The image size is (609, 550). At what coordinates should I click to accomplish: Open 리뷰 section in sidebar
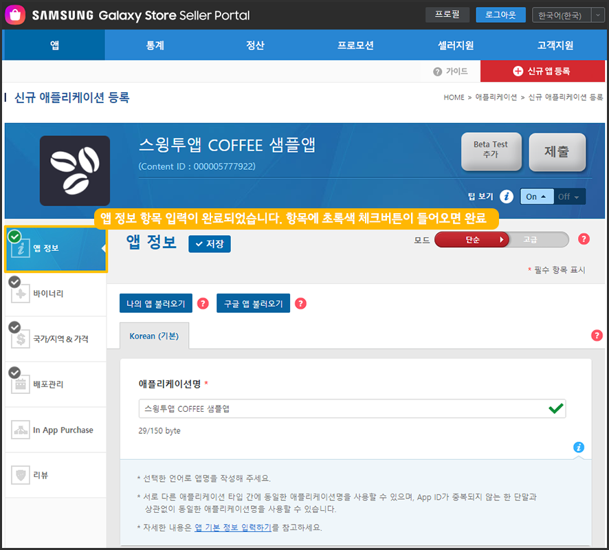coord(55,475)
